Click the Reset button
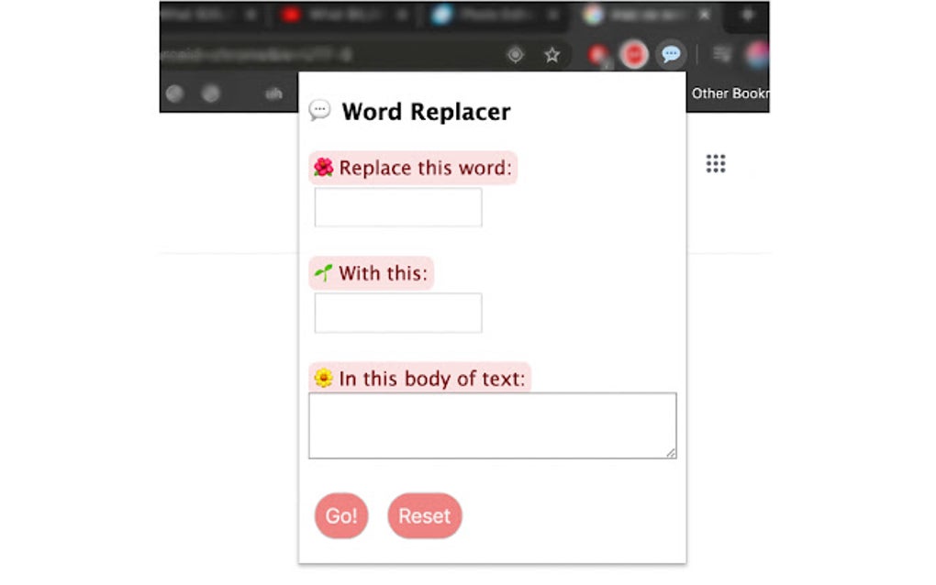 pyautogui.click(x=425, y=515)
